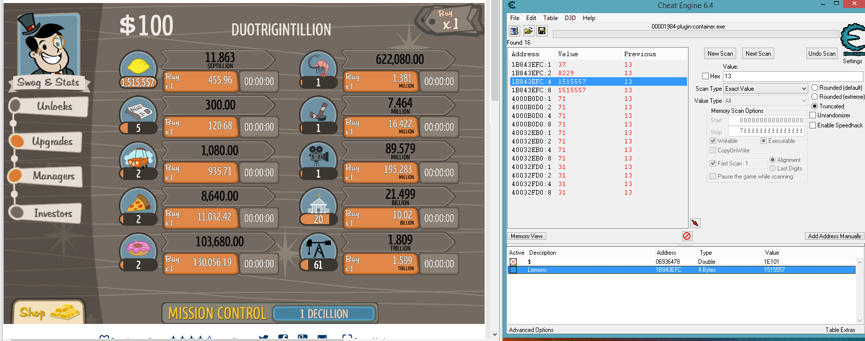865x341 pixels.
Task: Click the process list computer icon
Action: coord(514,31)
